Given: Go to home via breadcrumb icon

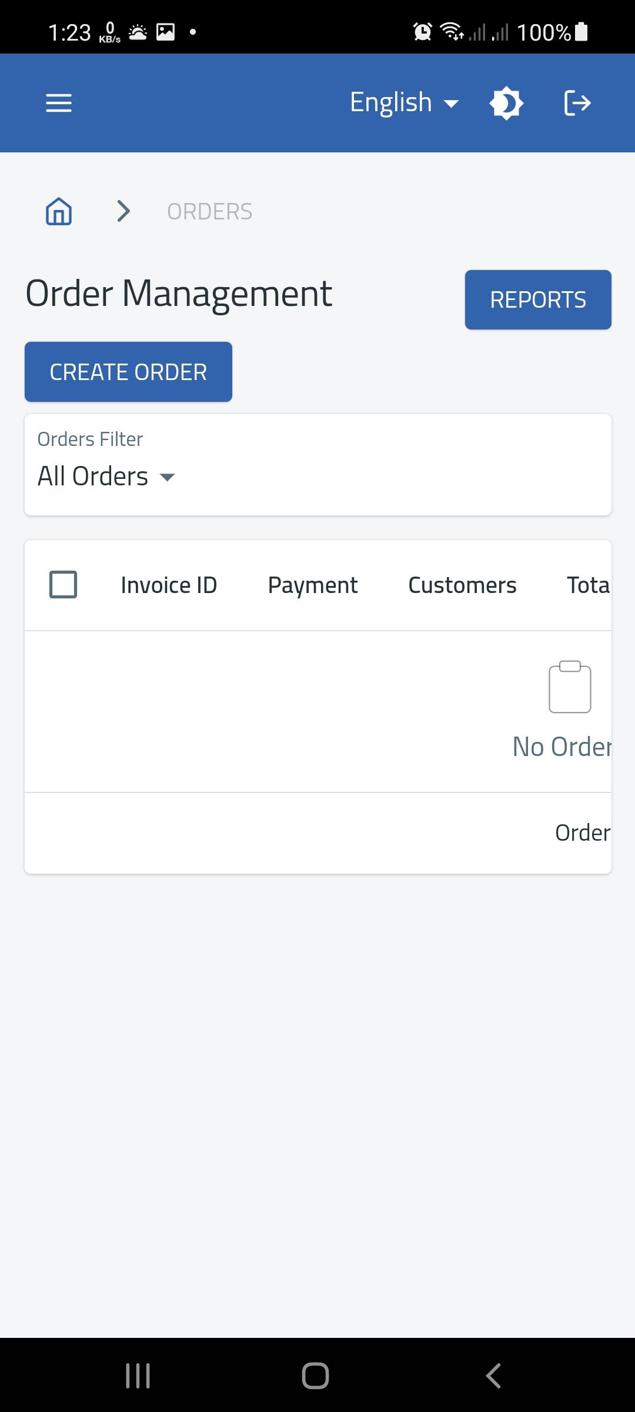Looking at the screenshot, I should pos(59,211).
